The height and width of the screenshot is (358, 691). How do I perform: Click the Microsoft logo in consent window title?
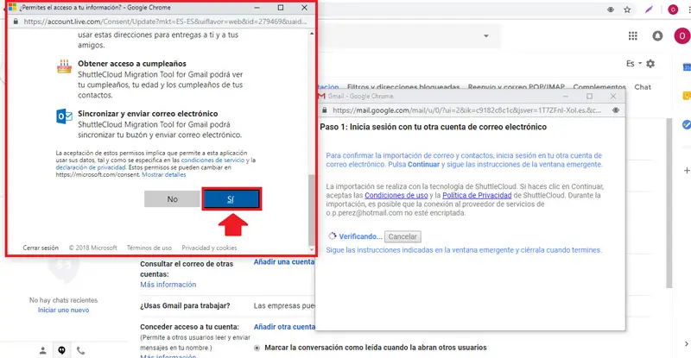[12, 8]
